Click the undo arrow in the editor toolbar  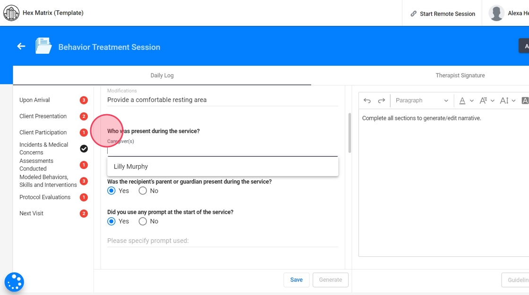(367, 101)
